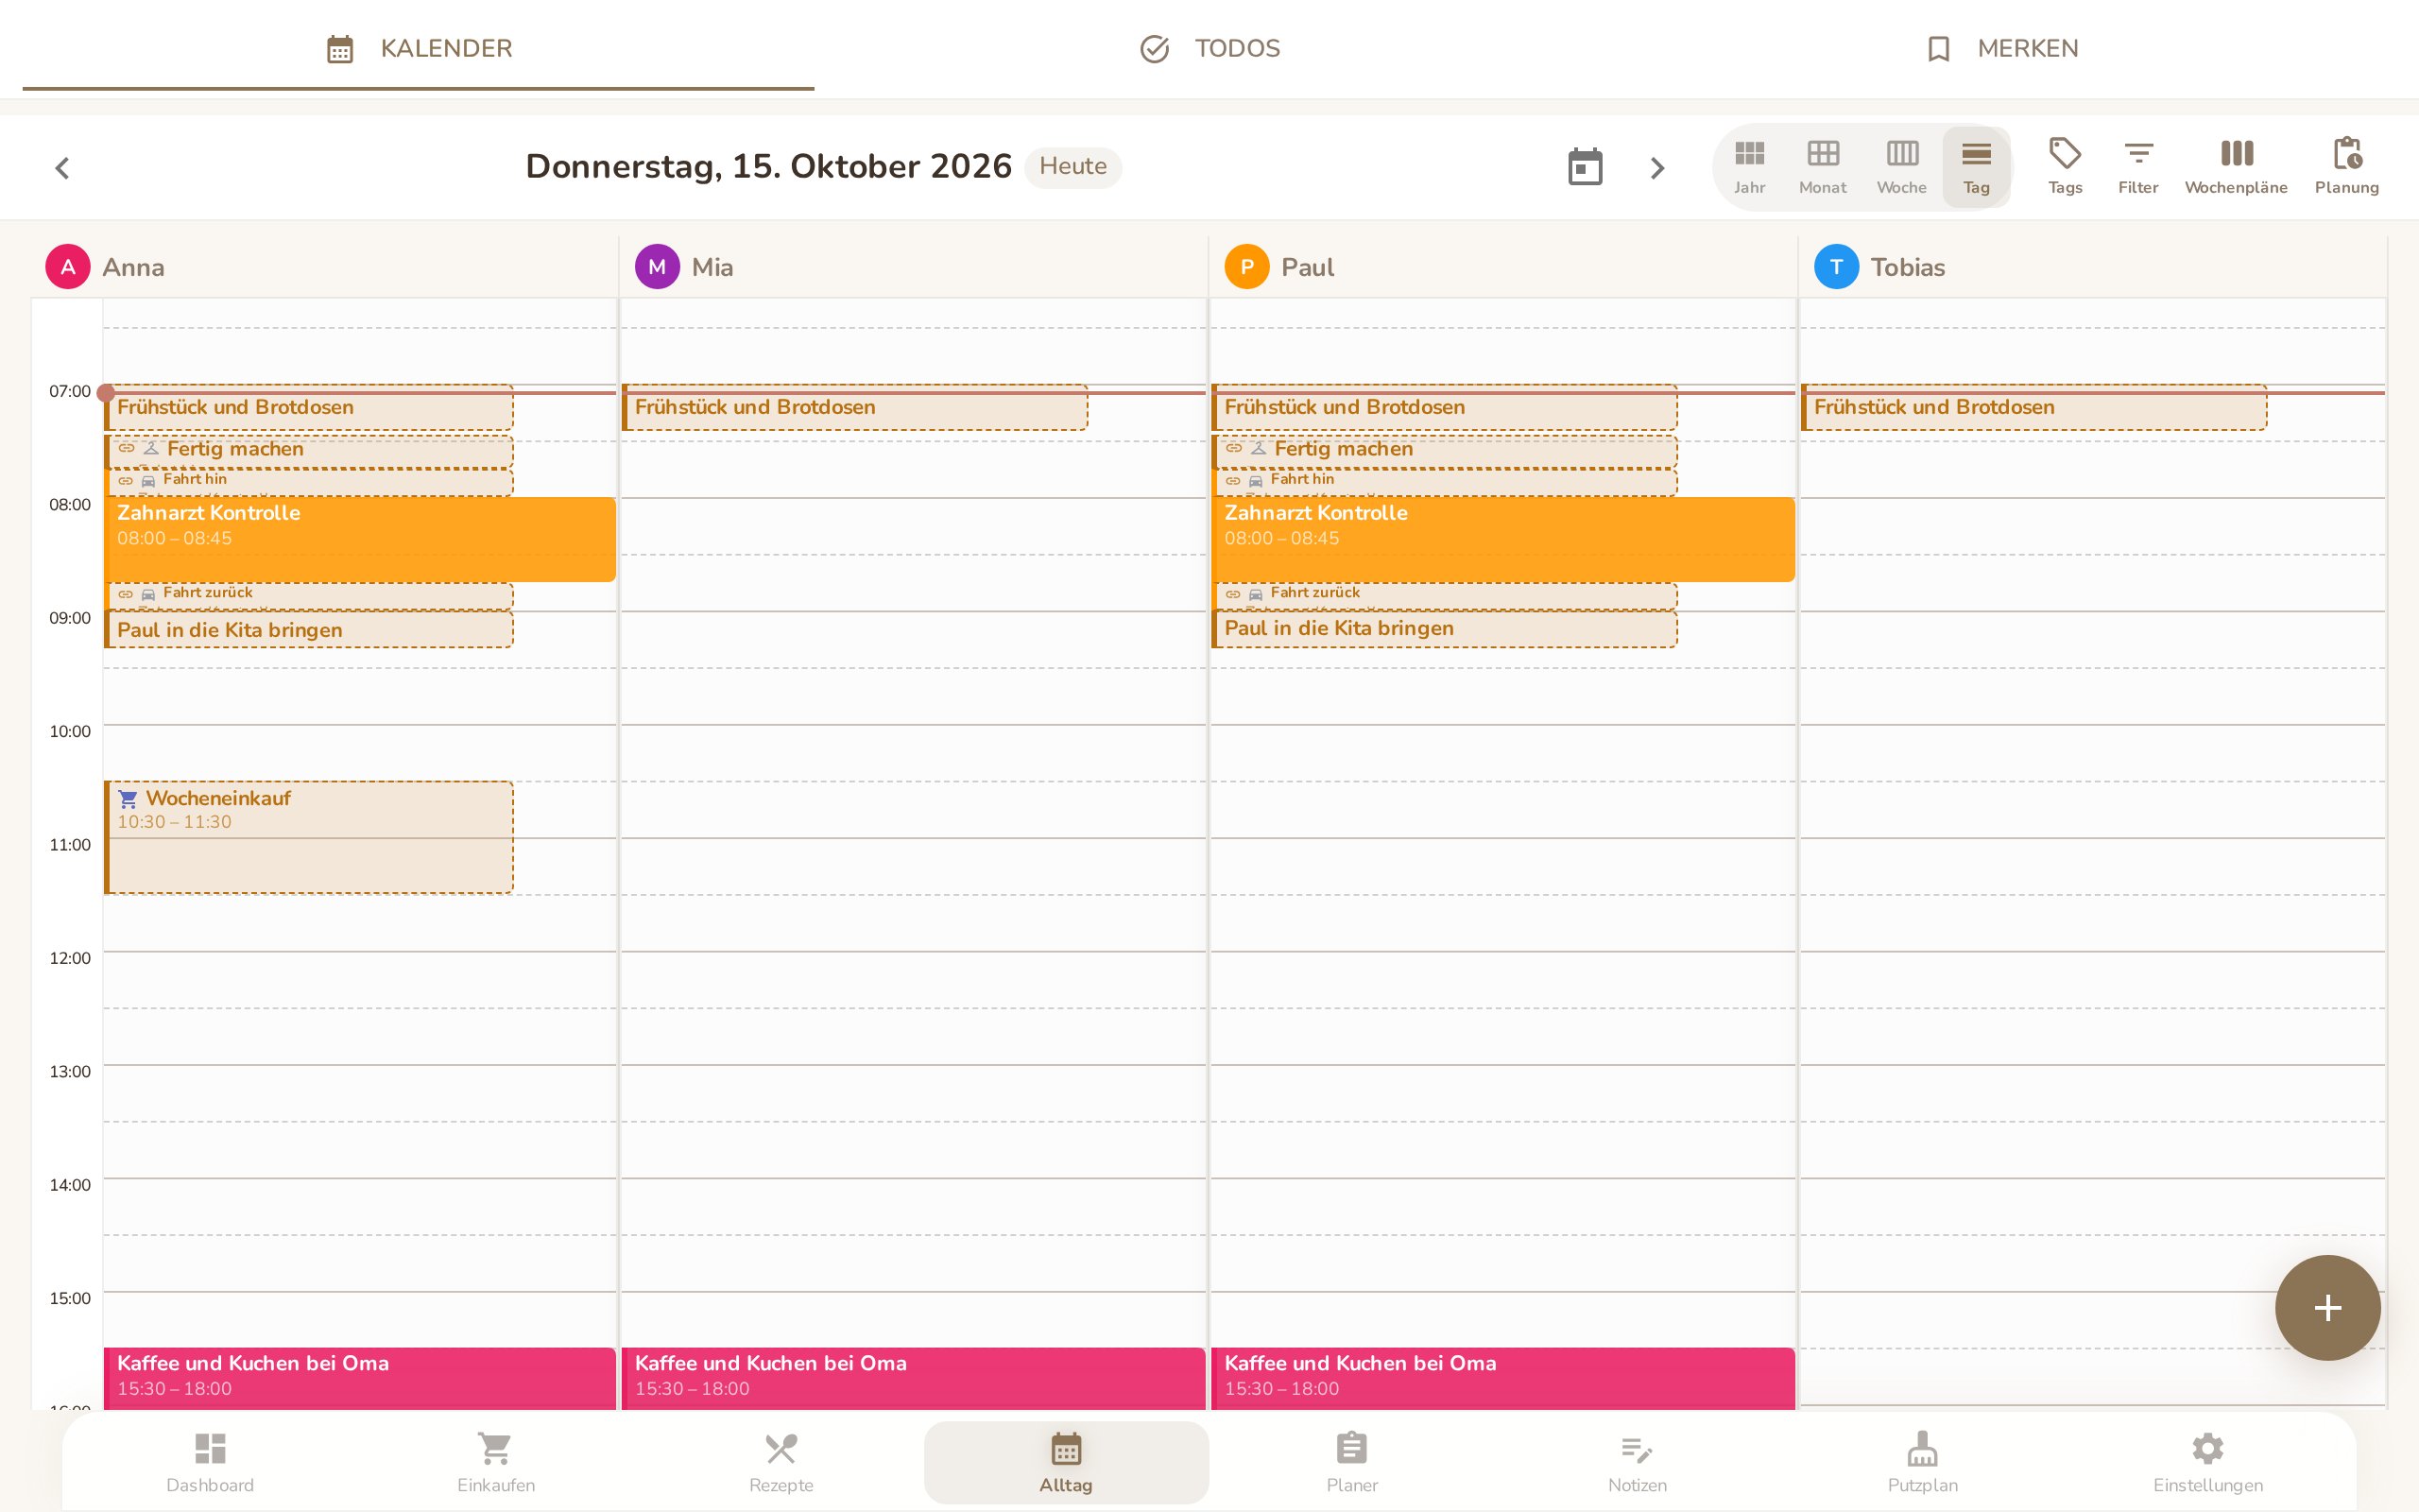Select the Tag day view
This screenshot has width=2419, height=1512.
pos(1976,167)
